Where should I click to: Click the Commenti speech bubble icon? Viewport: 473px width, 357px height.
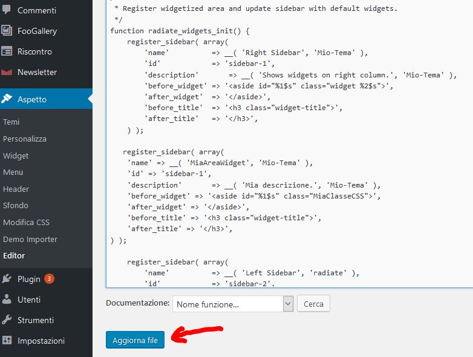click(6, 10)
